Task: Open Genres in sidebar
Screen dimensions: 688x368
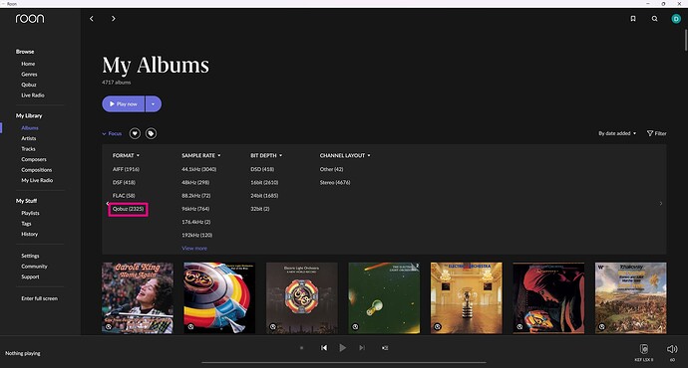Action: pos(29,75)
